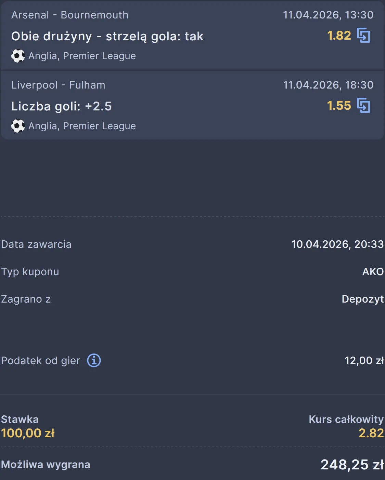385x480 pixels.
Task: Click the Kurs całkowity value 2.82
Action: pyautogui.click(x=371, y=434)
